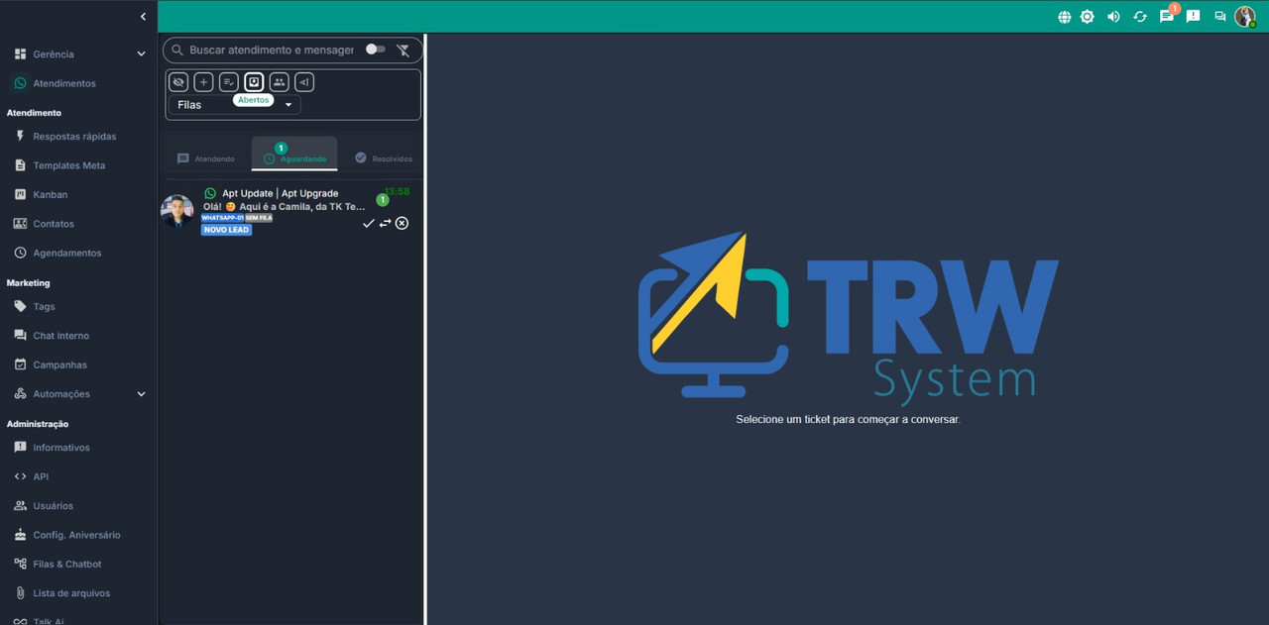The width and height of the screenshot is (1269, 625).
Task: Click the transfer arrows icon on ticket
Action: 386,224
